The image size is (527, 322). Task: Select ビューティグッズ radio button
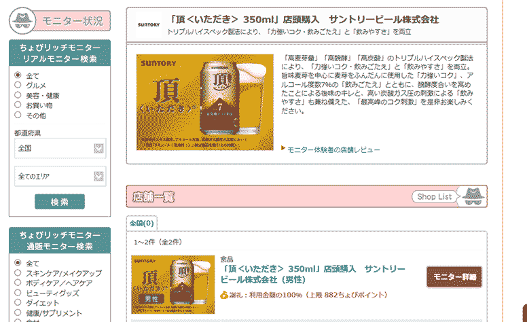click(18, 292)
